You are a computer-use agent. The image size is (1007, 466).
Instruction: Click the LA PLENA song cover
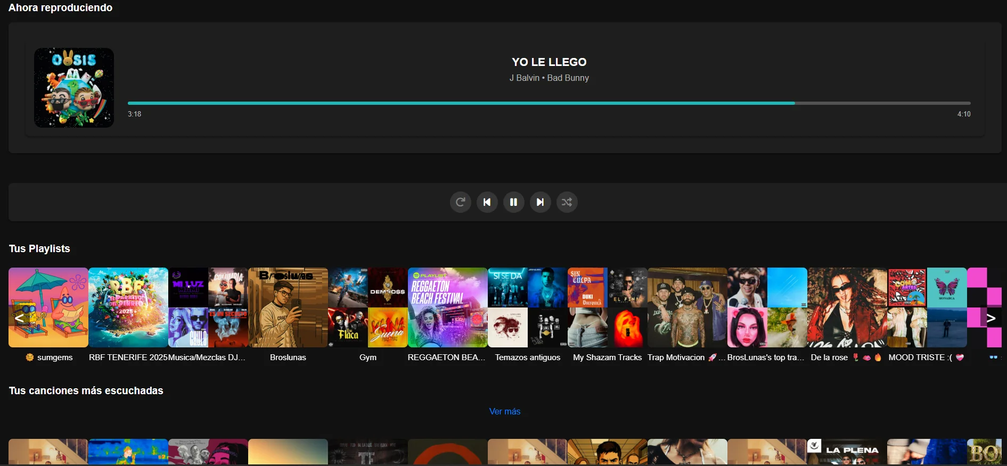pos(847,452)
